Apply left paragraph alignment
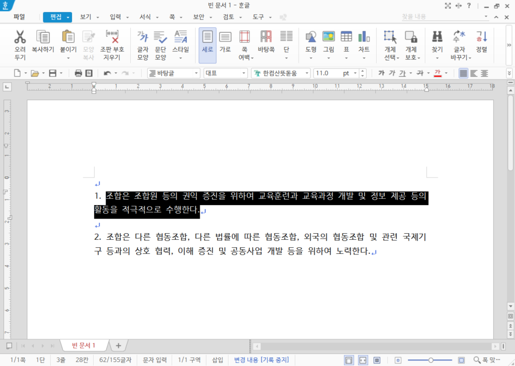This screenshot has width=515, height=366. [474, 73]
